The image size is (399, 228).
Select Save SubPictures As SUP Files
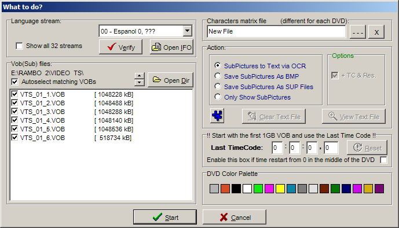pyautogui.click(x=218, y=86)
